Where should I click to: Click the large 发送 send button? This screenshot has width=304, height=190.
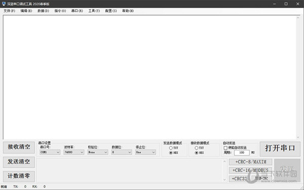(x=287, y=170)
